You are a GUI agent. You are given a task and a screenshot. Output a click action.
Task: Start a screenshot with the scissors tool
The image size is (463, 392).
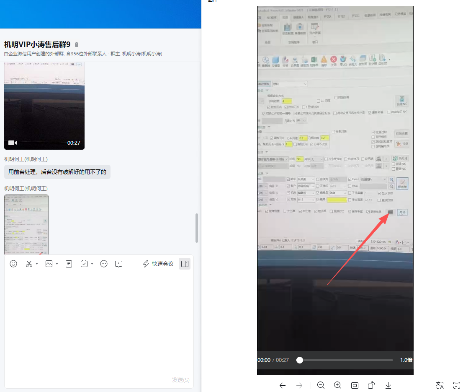29,264
